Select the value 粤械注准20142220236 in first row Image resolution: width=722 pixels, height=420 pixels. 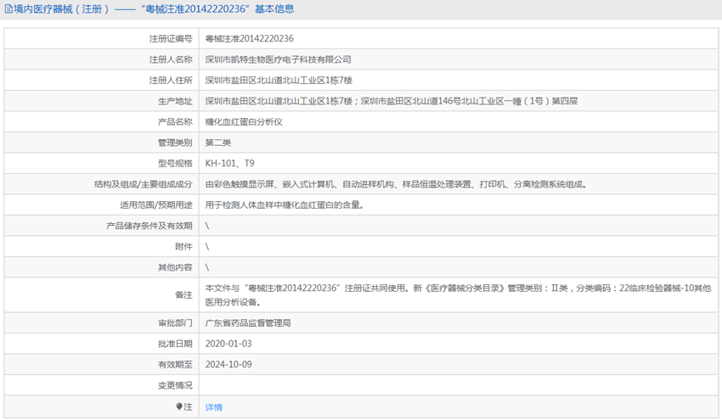pos(249,39)
